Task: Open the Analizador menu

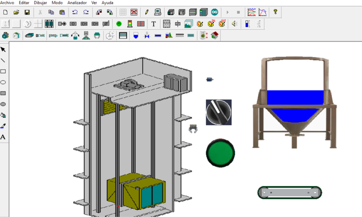Action: (x=77, y=2)
